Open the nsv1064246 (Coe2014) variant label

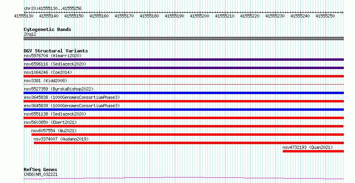point(48,72)
